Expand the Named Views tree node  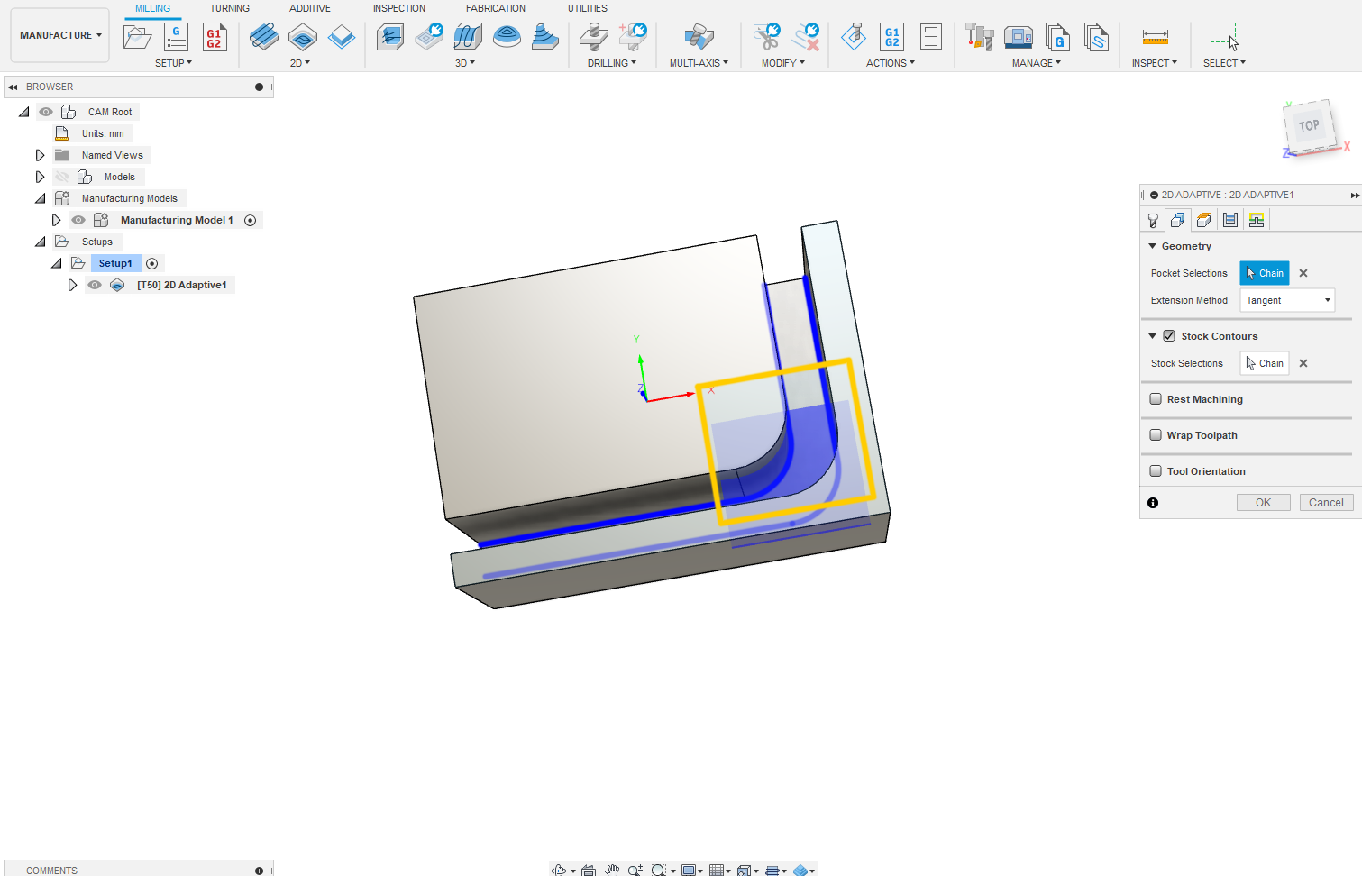point(40,155)
